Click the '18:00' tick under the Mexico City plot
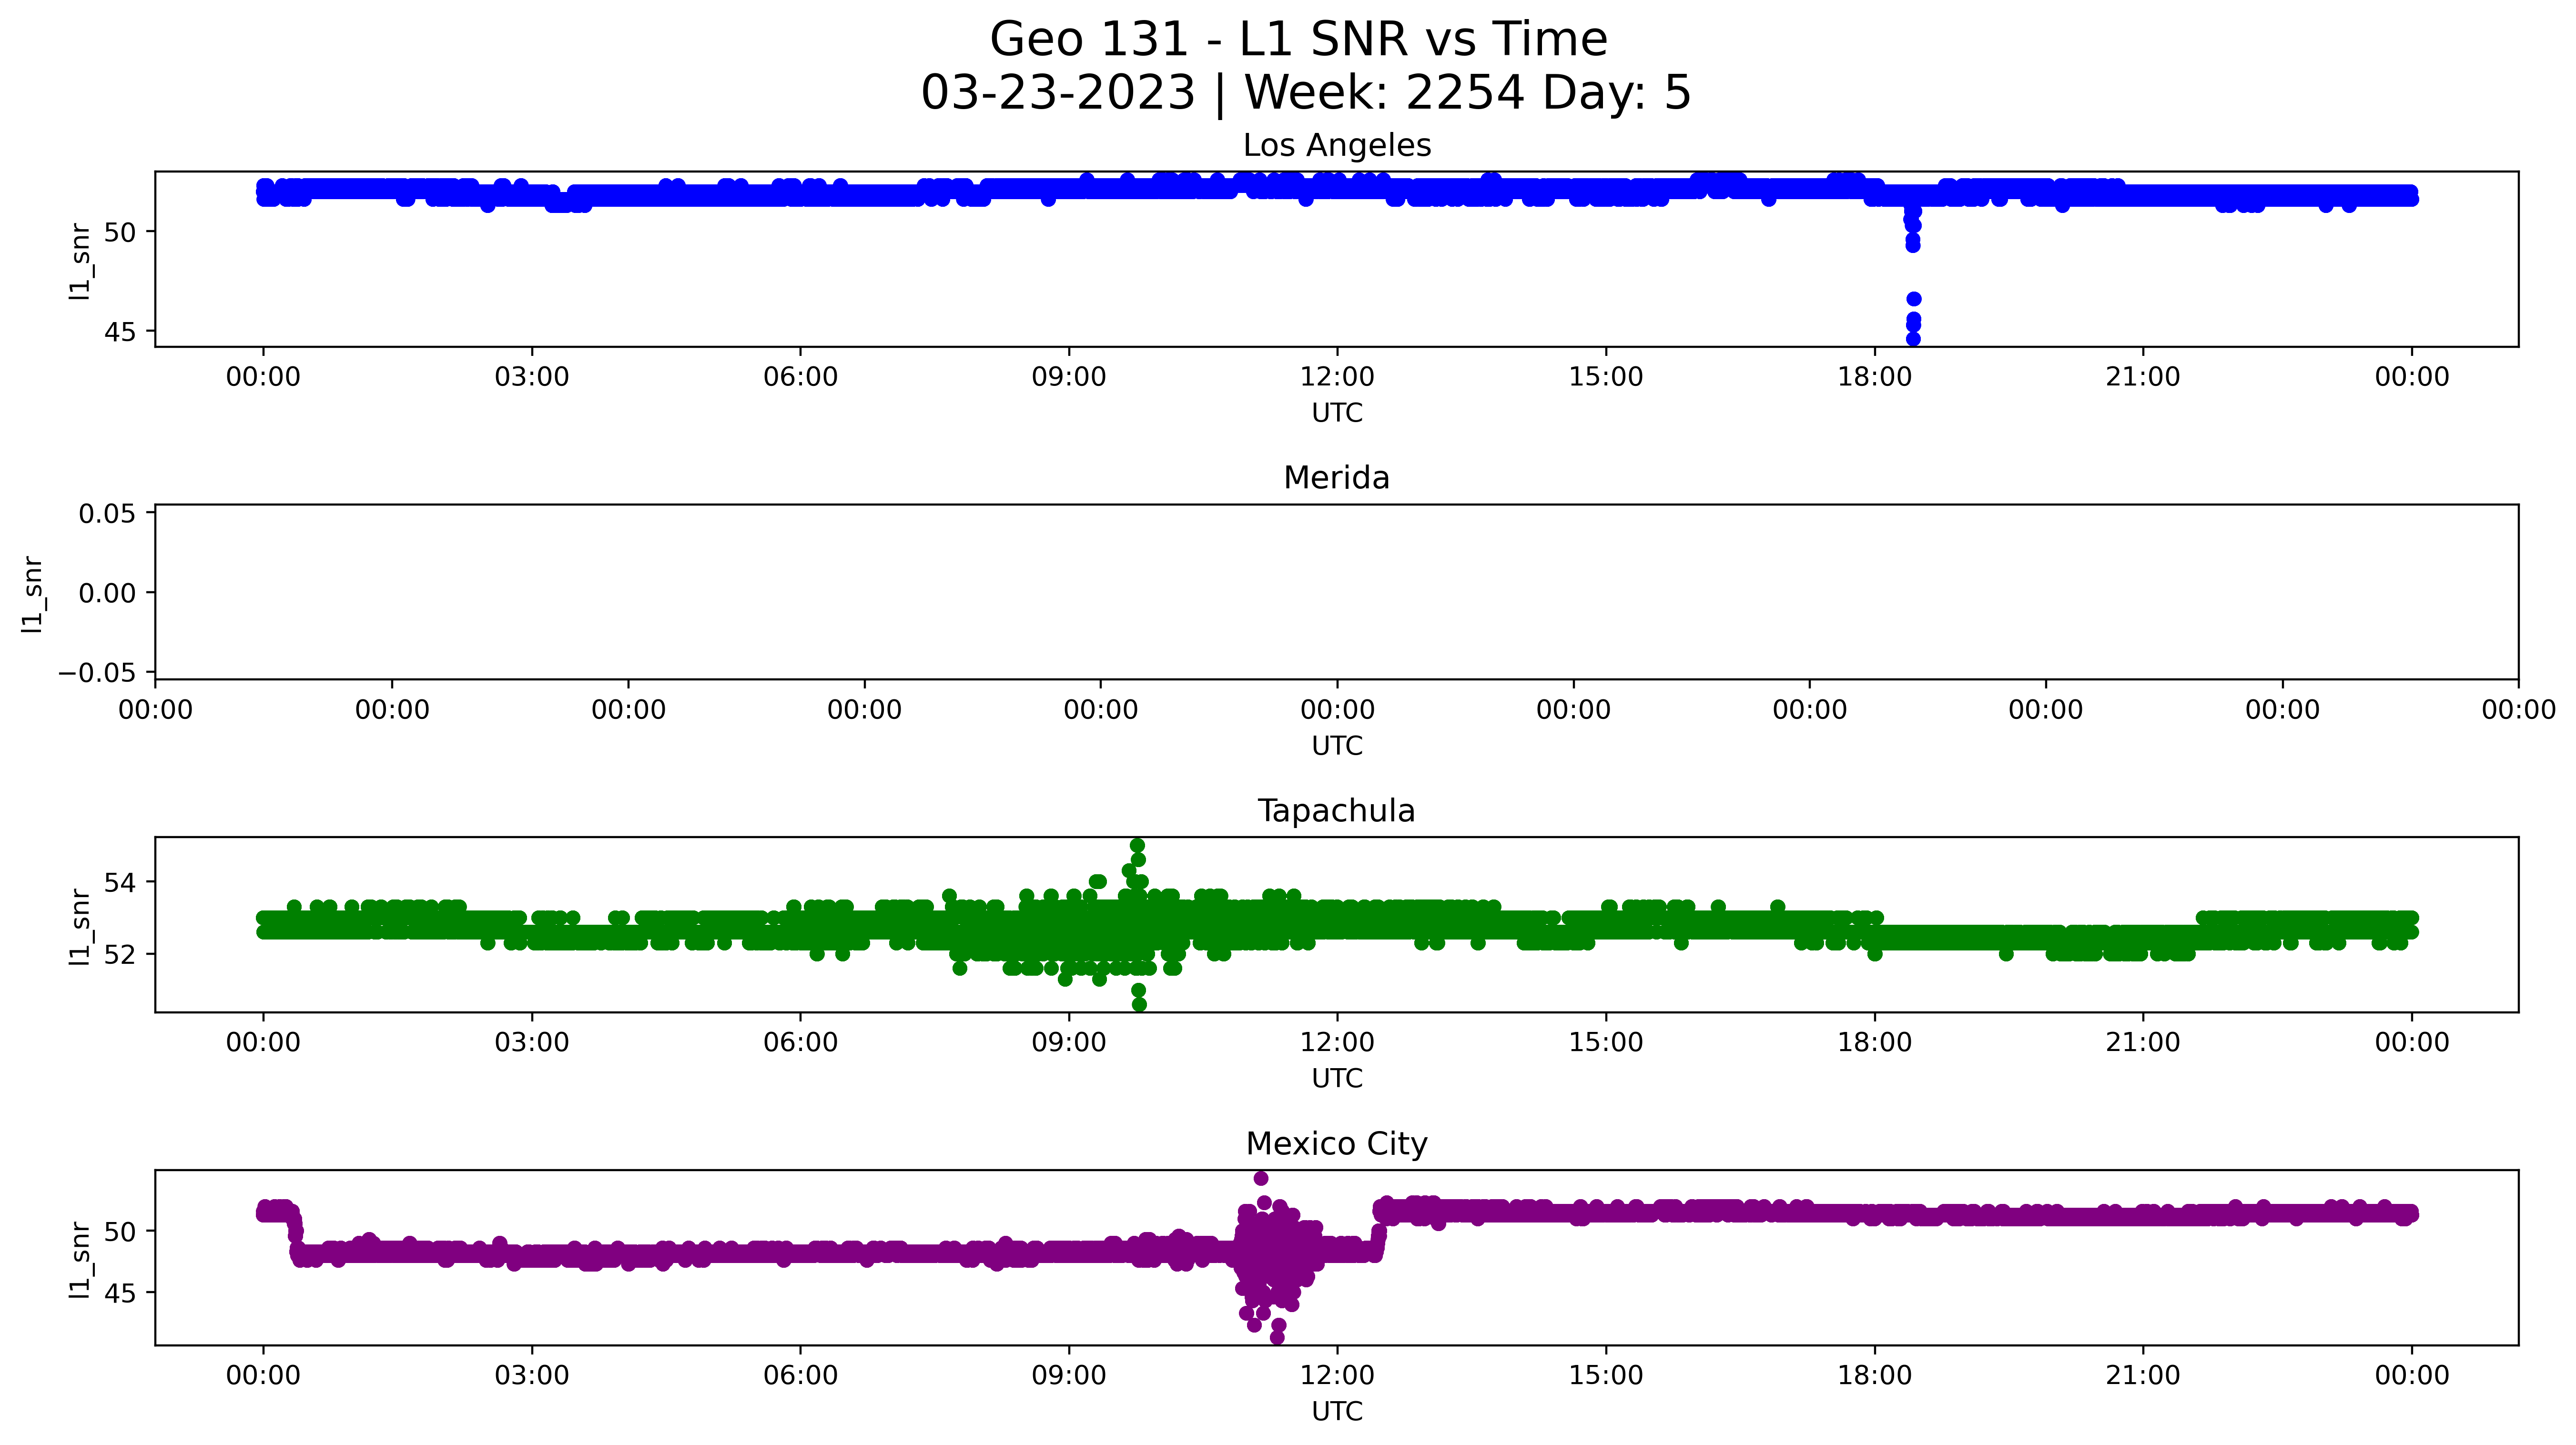 coord(1874,1376)
